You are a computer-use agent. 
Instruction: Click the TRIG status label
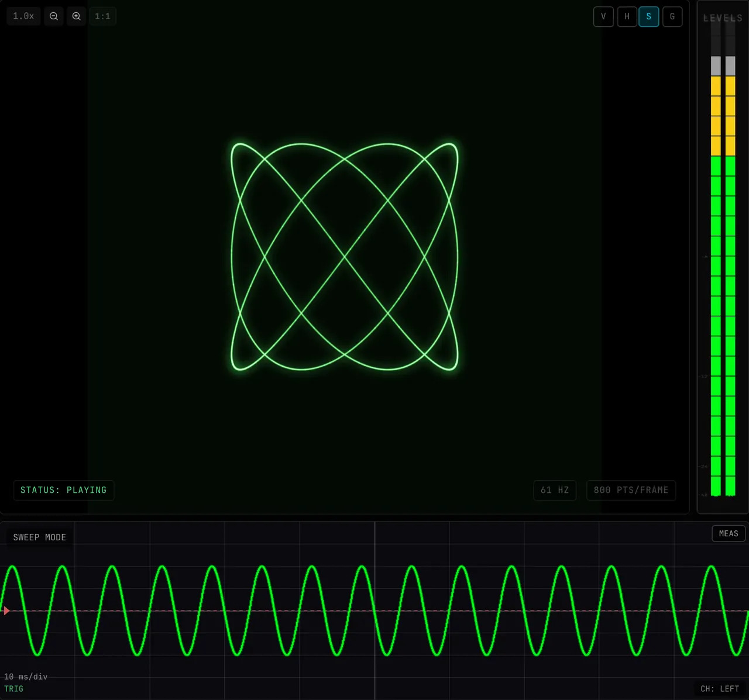pyautogui.click(x=14, y=689)
